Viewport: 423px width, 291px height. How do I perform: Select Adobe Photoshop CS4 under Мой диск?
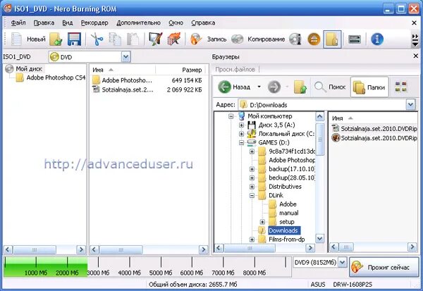[x=56, y=78]
